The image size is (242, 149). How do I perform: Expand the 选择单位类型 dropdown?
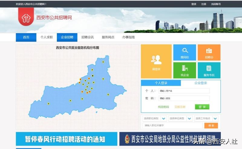click(x=180, y=118)
